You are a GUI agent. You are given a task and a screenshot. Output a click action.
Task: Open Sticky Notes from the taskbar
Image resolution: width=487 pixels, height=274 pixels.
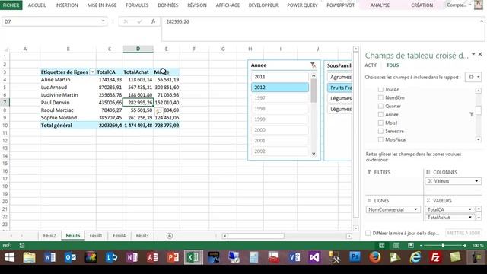(x=455, y=257)
